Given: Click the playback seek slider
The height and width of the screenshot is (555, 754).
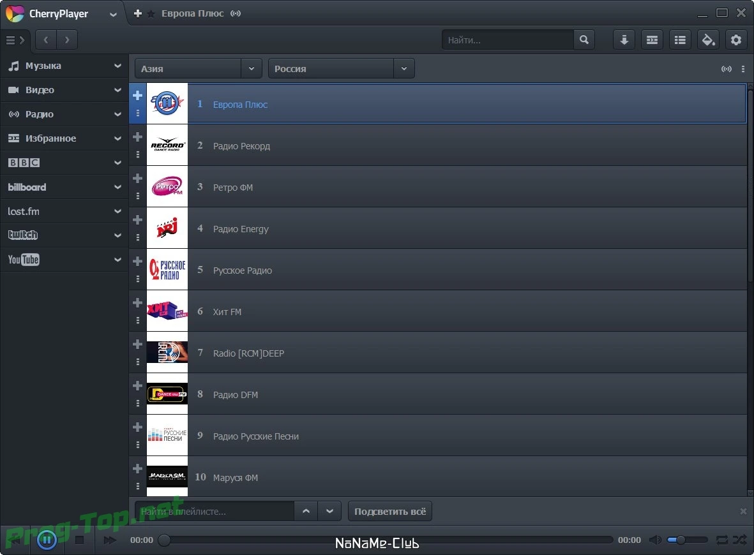Looking at the screenshot, I should coord(388,540).
